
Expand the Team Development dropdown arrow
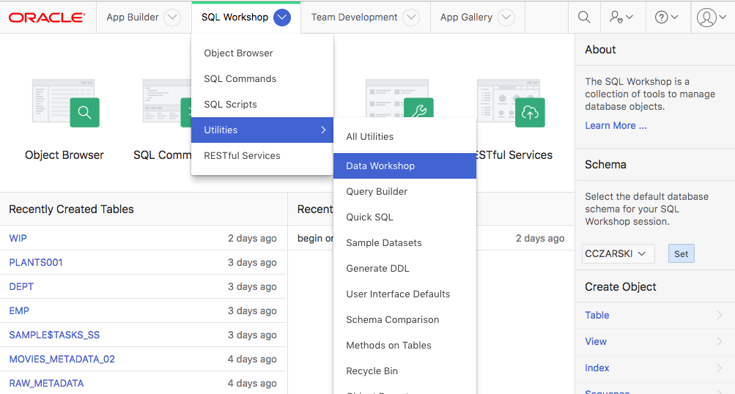(x=411, y=18)
